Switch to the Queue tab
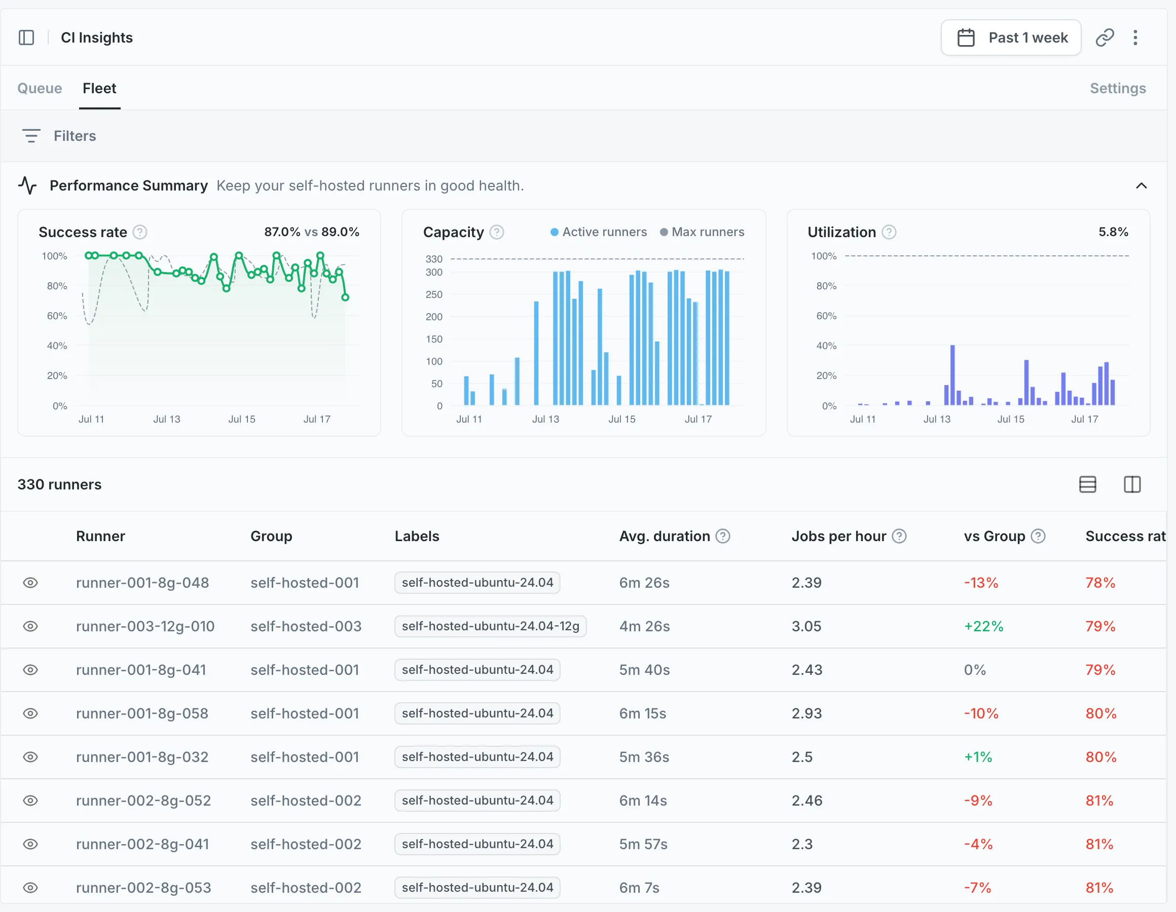Viewport: 1176px width, 912px height. click(x=40, y=88)
